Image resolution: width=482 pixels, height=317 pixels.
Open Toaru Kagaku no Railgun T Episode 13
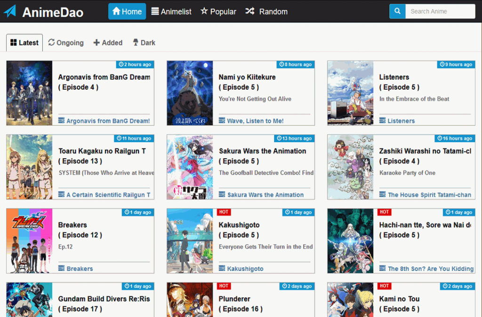coord(102,156)
